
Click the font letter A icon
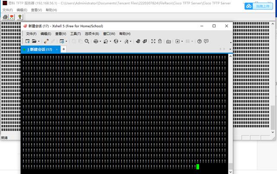point(126,41)
